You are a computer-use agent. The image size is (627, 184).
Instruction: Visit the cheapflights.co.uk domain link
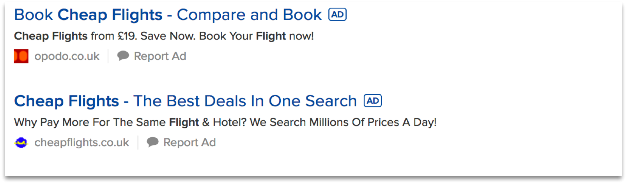tap(81, 142)
